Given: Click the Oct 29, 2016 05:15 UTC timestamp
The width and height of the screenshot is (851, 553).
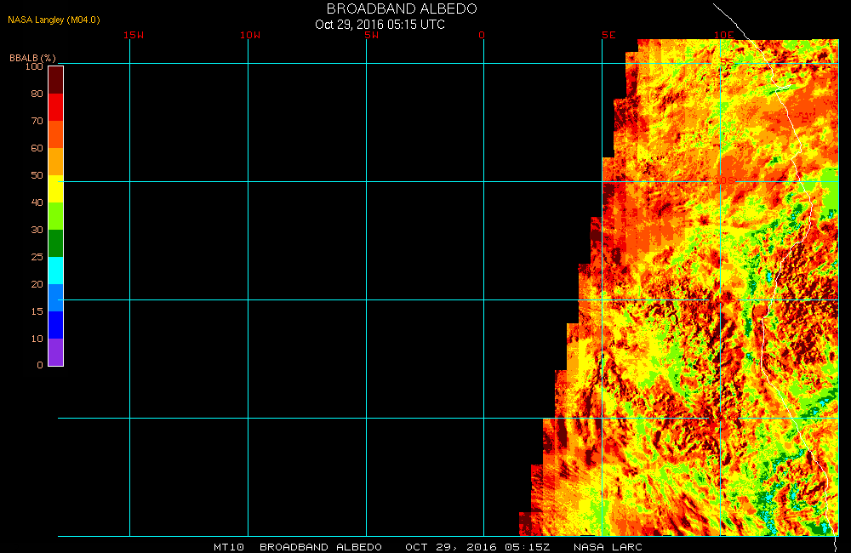Looking at the screenshot, I should coord(380,25).
